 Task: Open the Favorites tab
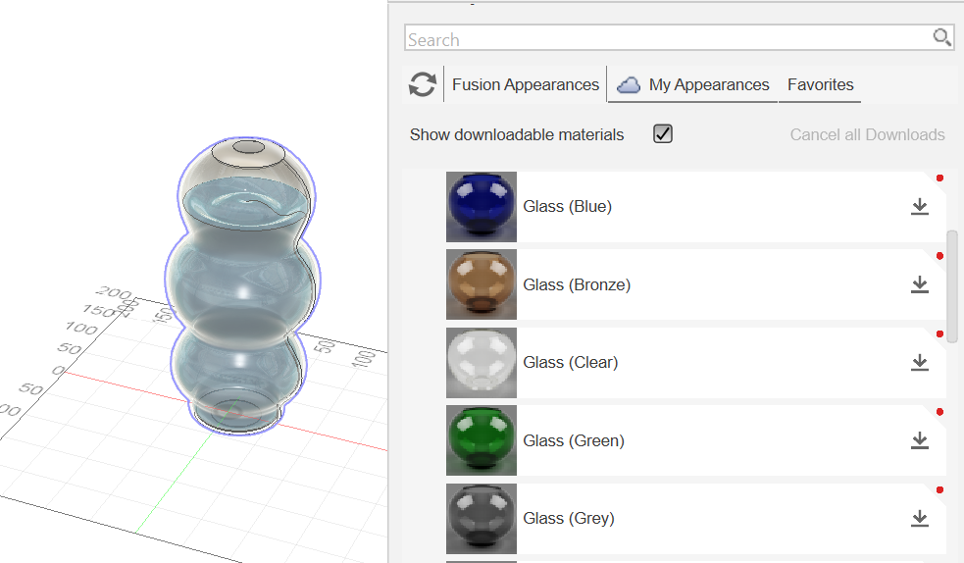click(820, 84)
